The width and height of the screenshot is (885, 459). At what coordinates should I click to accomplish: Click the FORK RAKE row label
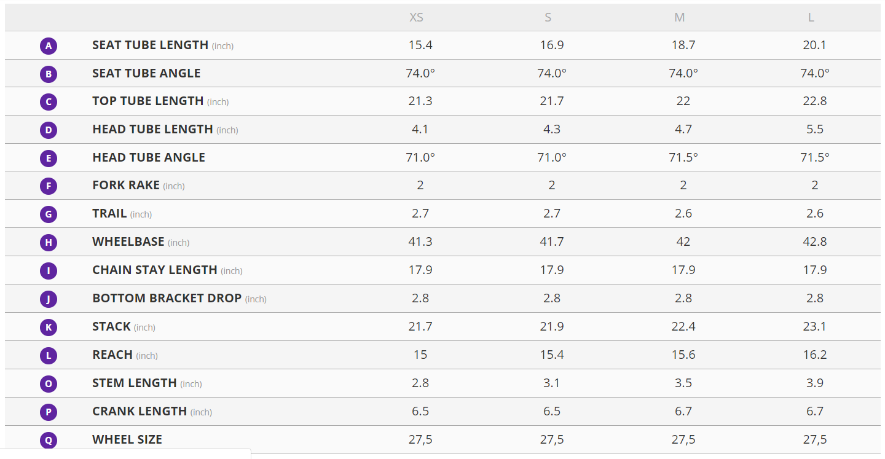click(126, 186)
